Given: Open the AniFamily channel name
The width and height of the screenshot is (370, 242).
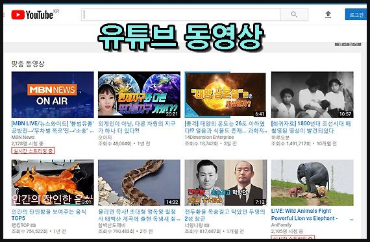Looking at the screenshot, I should coord(281,224).
